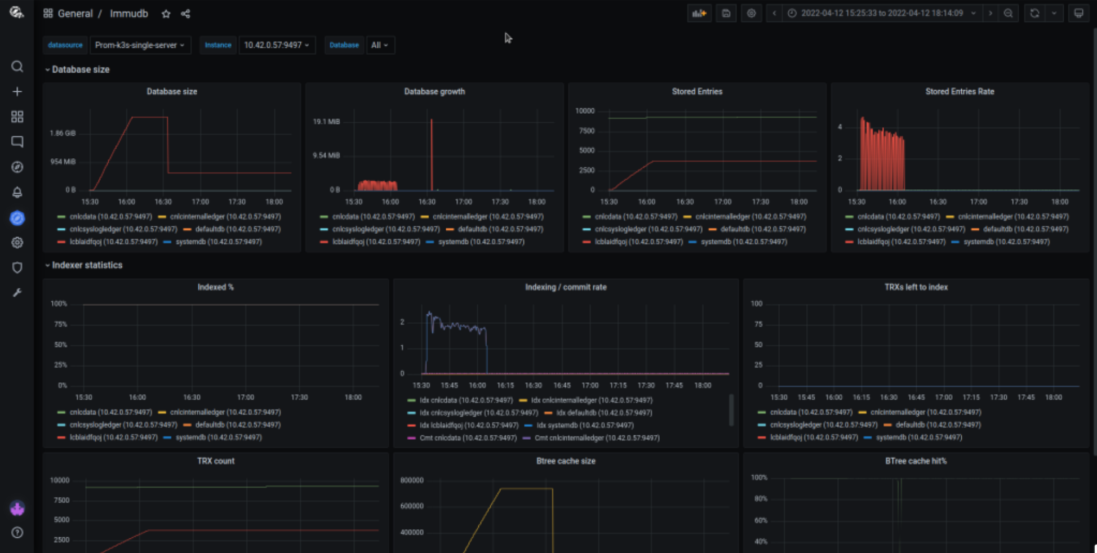Zoom out the time range
This screenshot has height=553, width=1097.
click(x=1008, y=13)
